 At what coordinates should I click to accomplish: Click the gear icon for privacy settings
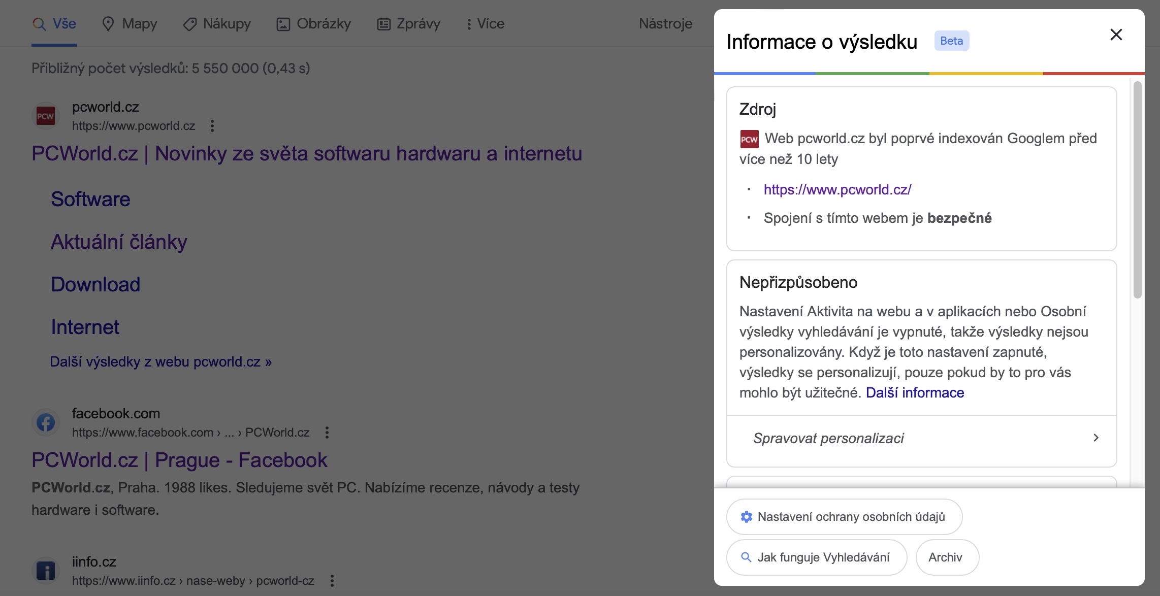[x=746, y=517]
